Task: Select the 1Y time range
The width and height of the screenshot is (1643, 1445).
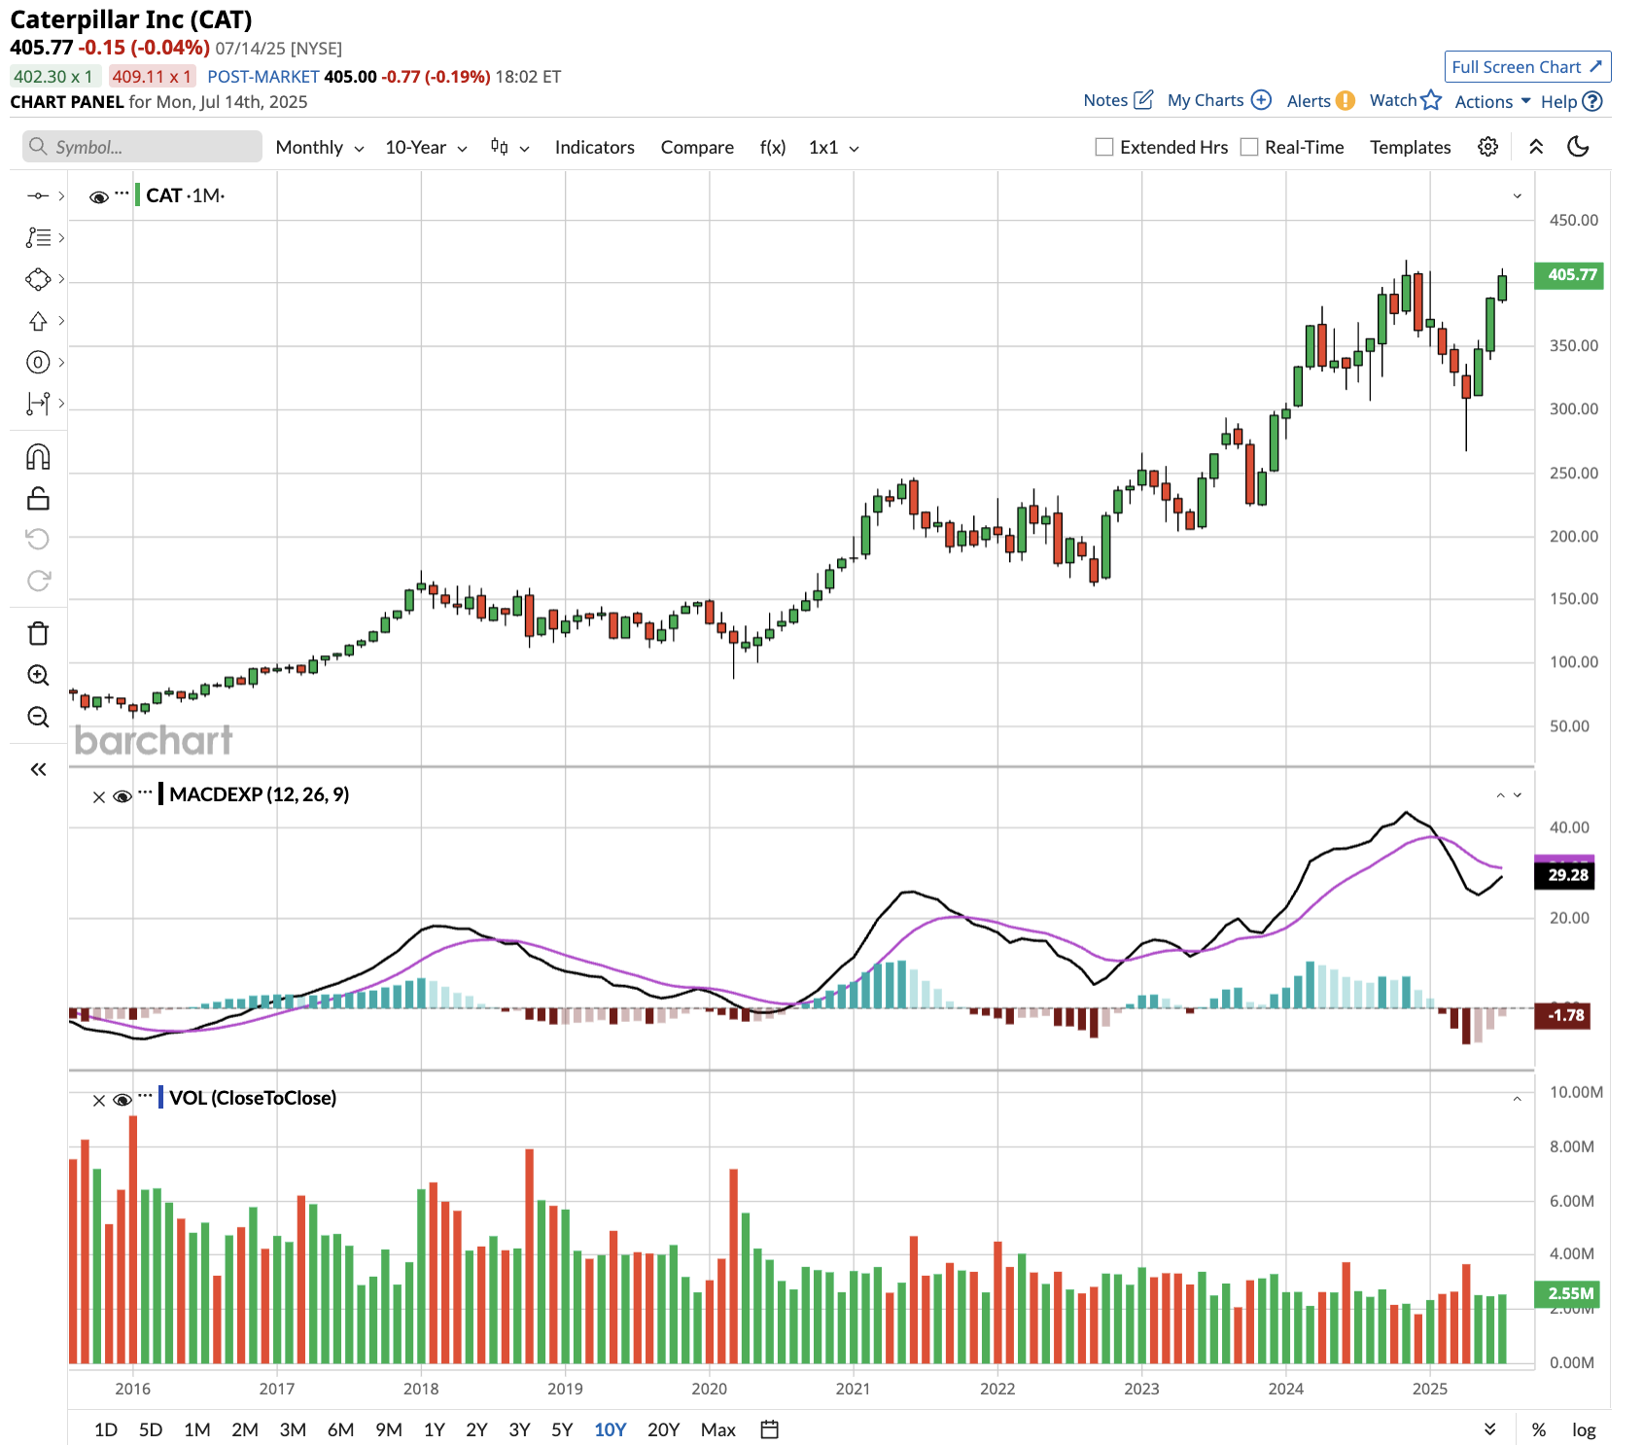Action: (435, 1429)
